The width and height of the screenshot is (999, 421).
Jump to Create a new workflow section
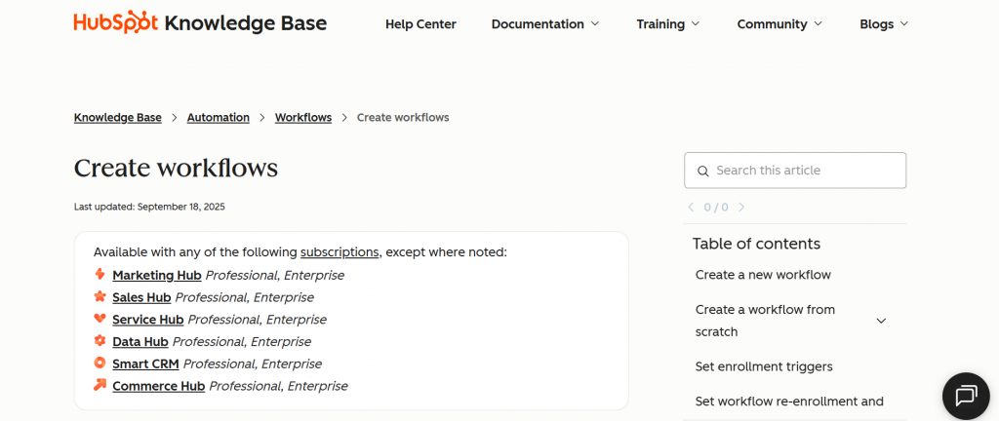(763, 275)
